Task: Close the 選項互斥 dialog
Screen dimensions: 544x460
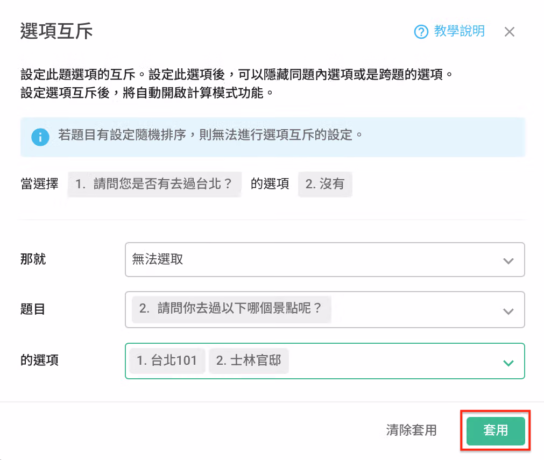Action: coord(510,32)
